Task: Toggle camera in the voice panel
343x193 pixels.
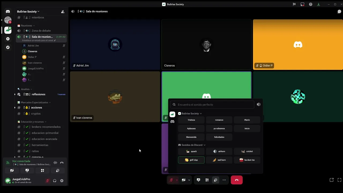Action: point(12,170)
